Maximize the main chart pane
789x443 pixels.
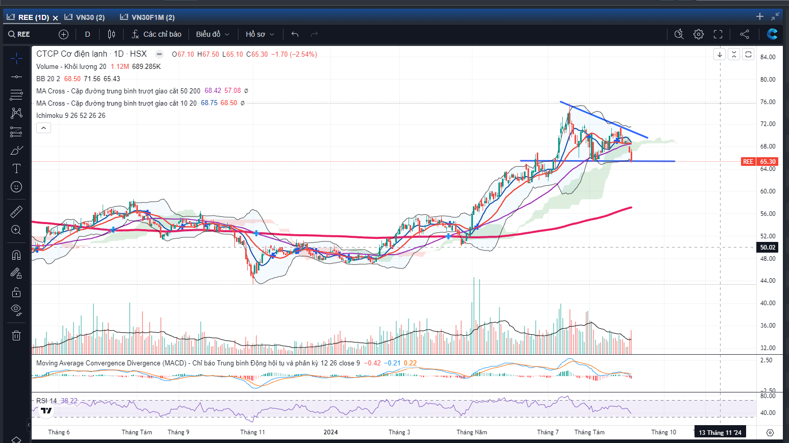748,54
